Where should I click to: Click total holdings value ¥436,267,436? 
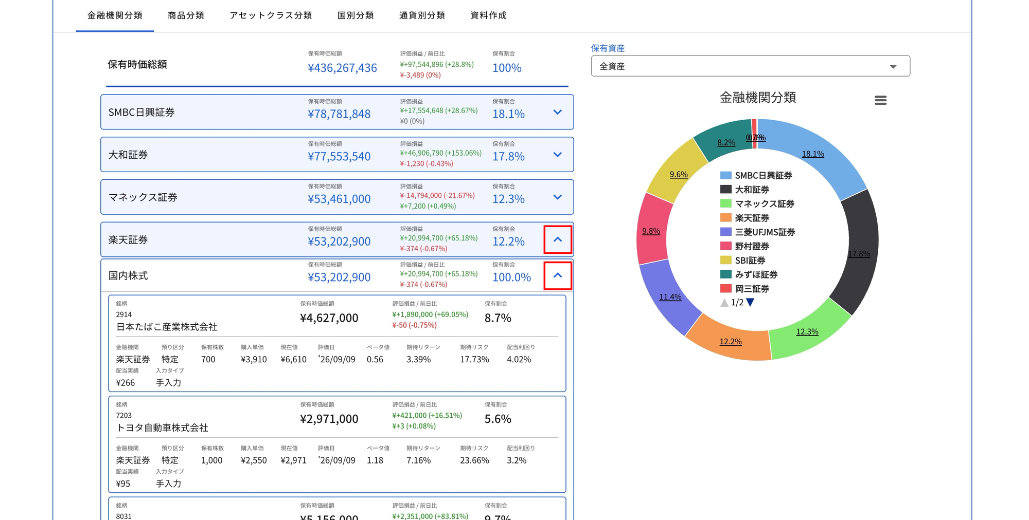[x=342, y=68]
